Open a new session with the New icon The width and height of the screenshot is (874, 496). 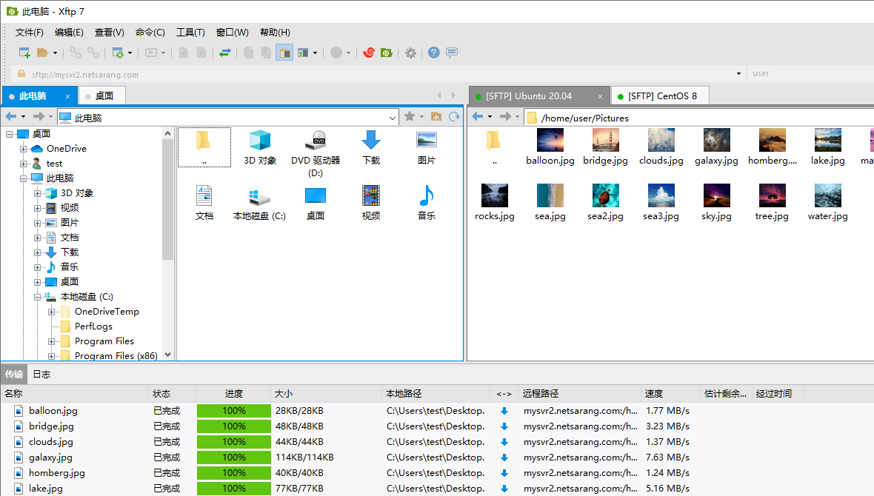(23, 53)
